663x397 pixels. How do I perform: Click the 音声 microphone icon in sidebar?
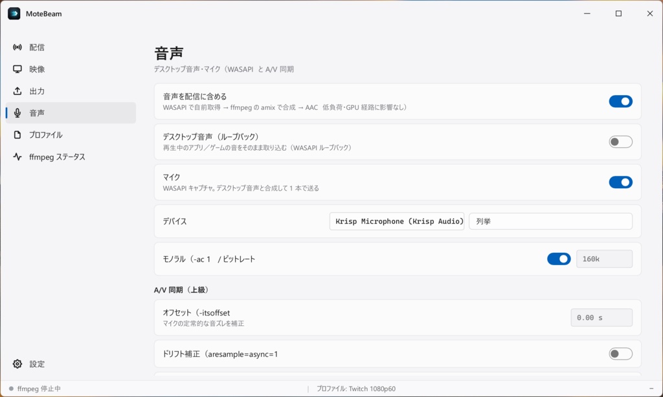point(17,113)
